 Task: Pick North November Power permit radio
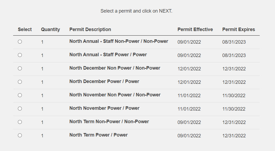(x=20, y=108)
